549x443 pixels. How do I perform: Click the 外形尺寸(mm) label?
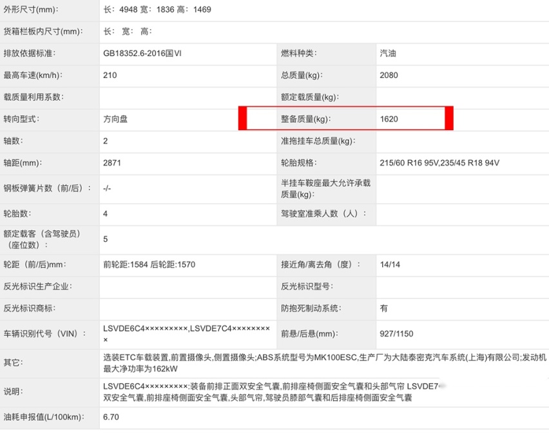(31, 10)
